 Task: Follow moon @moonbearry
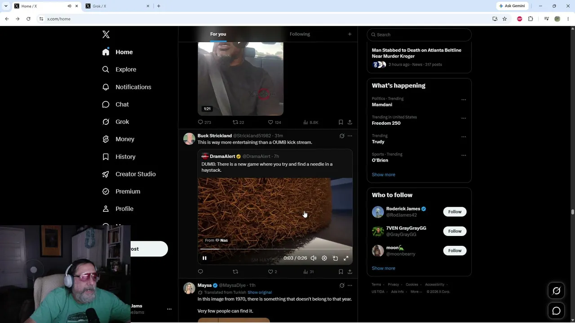click(455, 250)
